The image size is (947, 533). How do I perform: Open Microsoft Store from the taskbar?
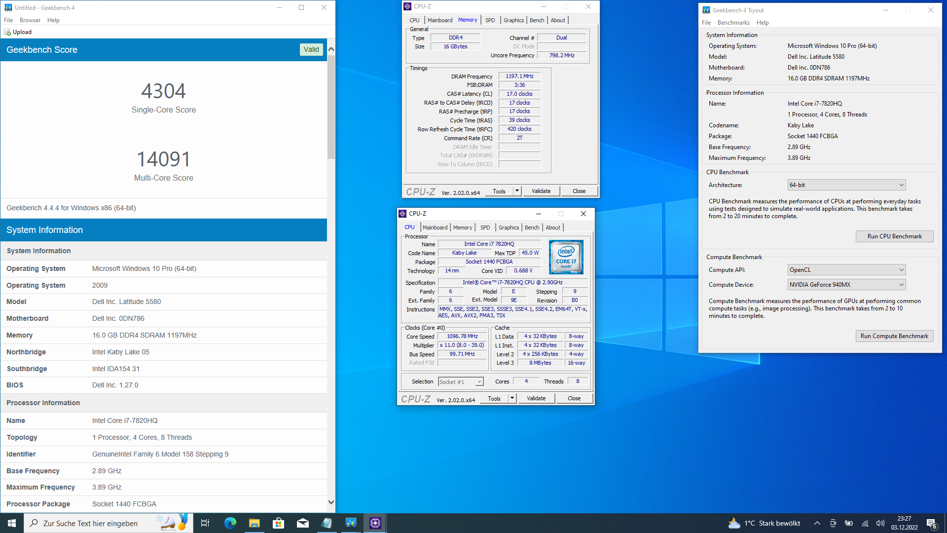click(x=278, y=523)
